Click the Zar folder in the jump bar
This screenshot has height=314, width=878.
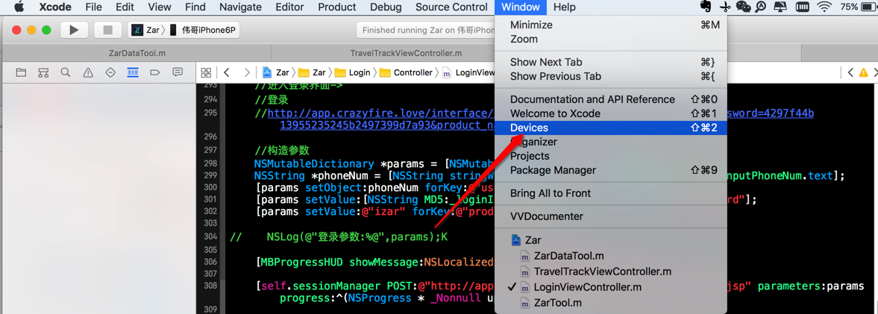[x=312, y=72]
